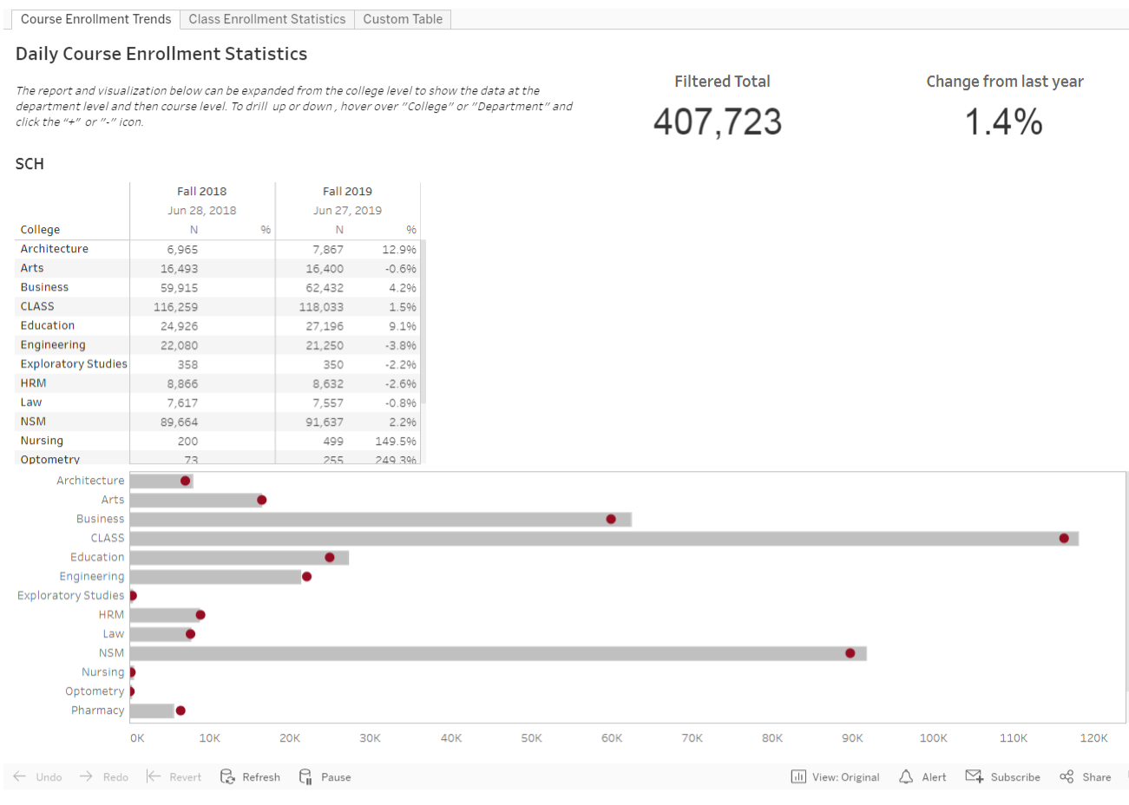Select the NSM row label in the table
This screenshot has width=1129, height=805.
33,422
